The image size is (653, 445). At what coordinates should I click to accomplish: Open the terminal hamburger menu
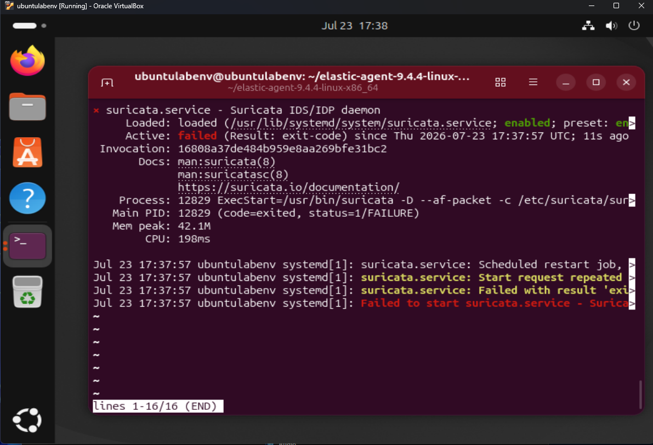pyautogui.click(x=533, y=82)
